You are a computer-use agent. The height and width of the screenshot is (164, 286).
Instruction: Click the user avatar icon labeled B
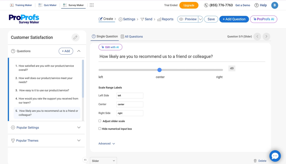pyautogui.click(x=275, y=5)
